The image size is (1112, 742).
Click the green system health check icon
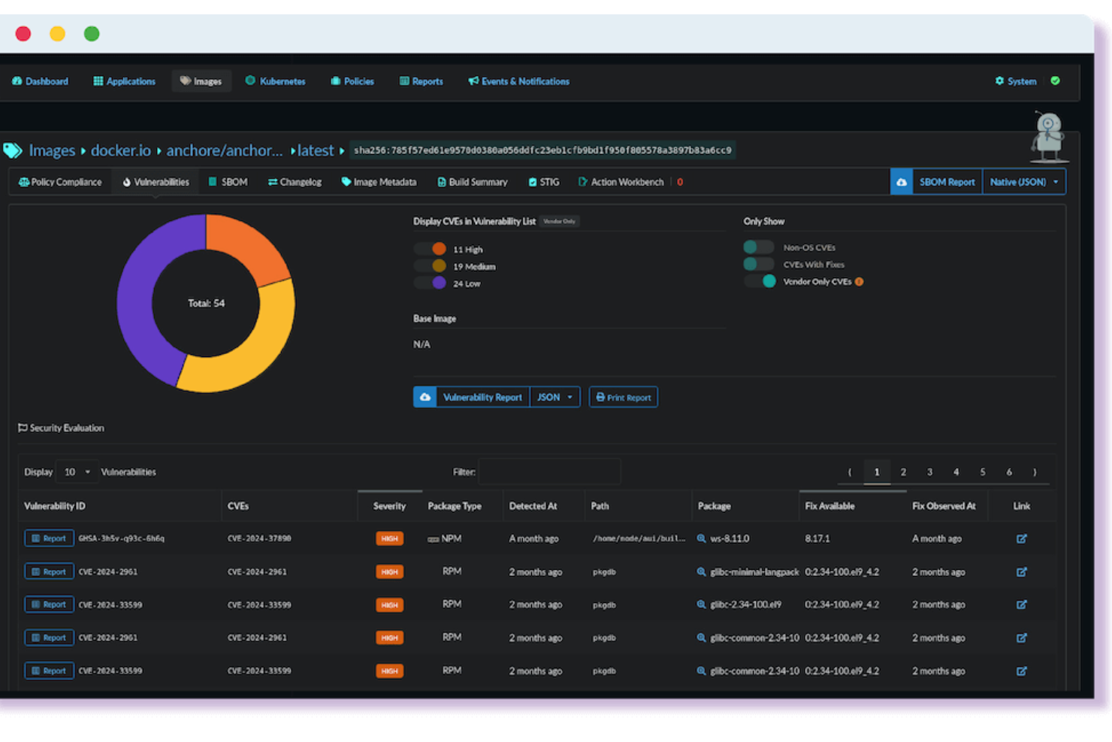click(x=1055, y=81)
